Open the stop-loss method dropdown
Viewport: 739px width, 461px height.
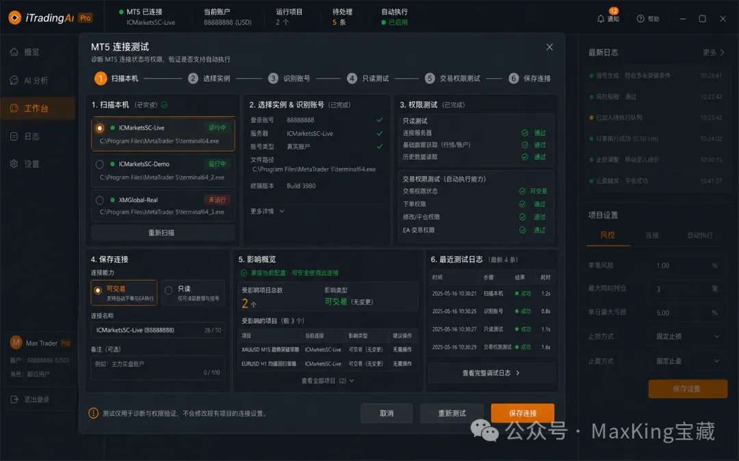tap(688, 337)
